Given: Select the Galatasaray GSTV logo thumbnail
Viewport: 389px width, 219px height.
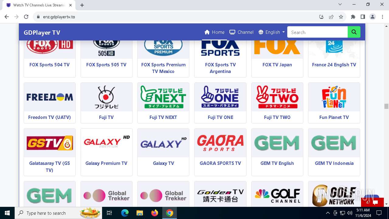Looking at the screenshot, I should 50,143.
